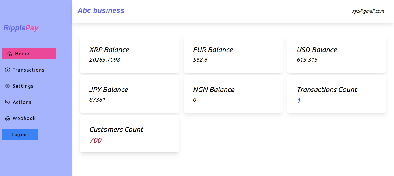This screenshot has width=394, height=176.
Task: Open the USD Balance card
Action: (337, 55)
